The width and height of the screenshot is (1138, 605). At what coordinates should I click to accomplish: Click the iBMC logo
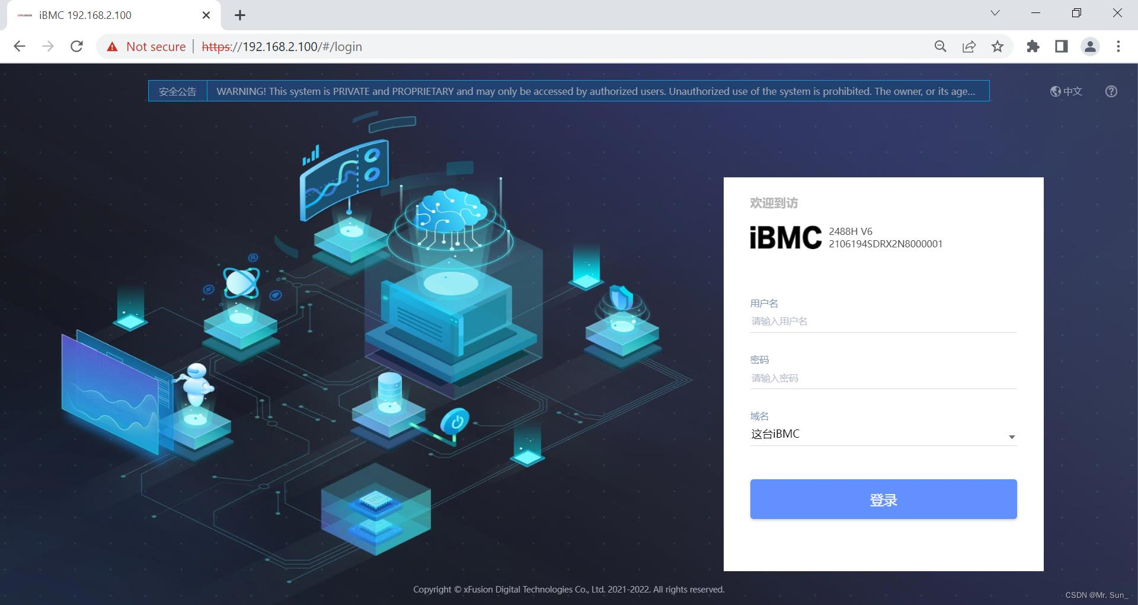[786, 237]
